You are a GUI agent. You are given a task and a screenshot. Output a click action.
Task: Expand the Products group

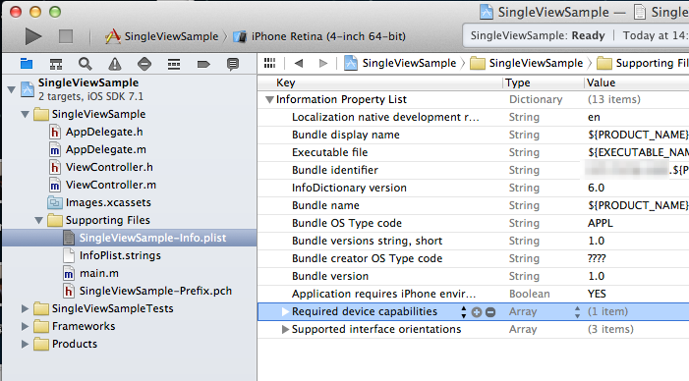[25, 344]
